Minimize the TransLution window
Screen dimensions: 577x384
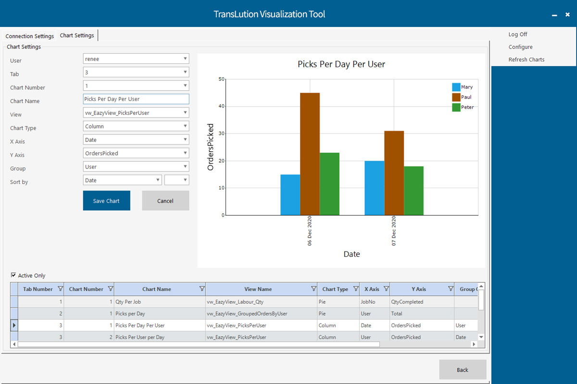554,15
